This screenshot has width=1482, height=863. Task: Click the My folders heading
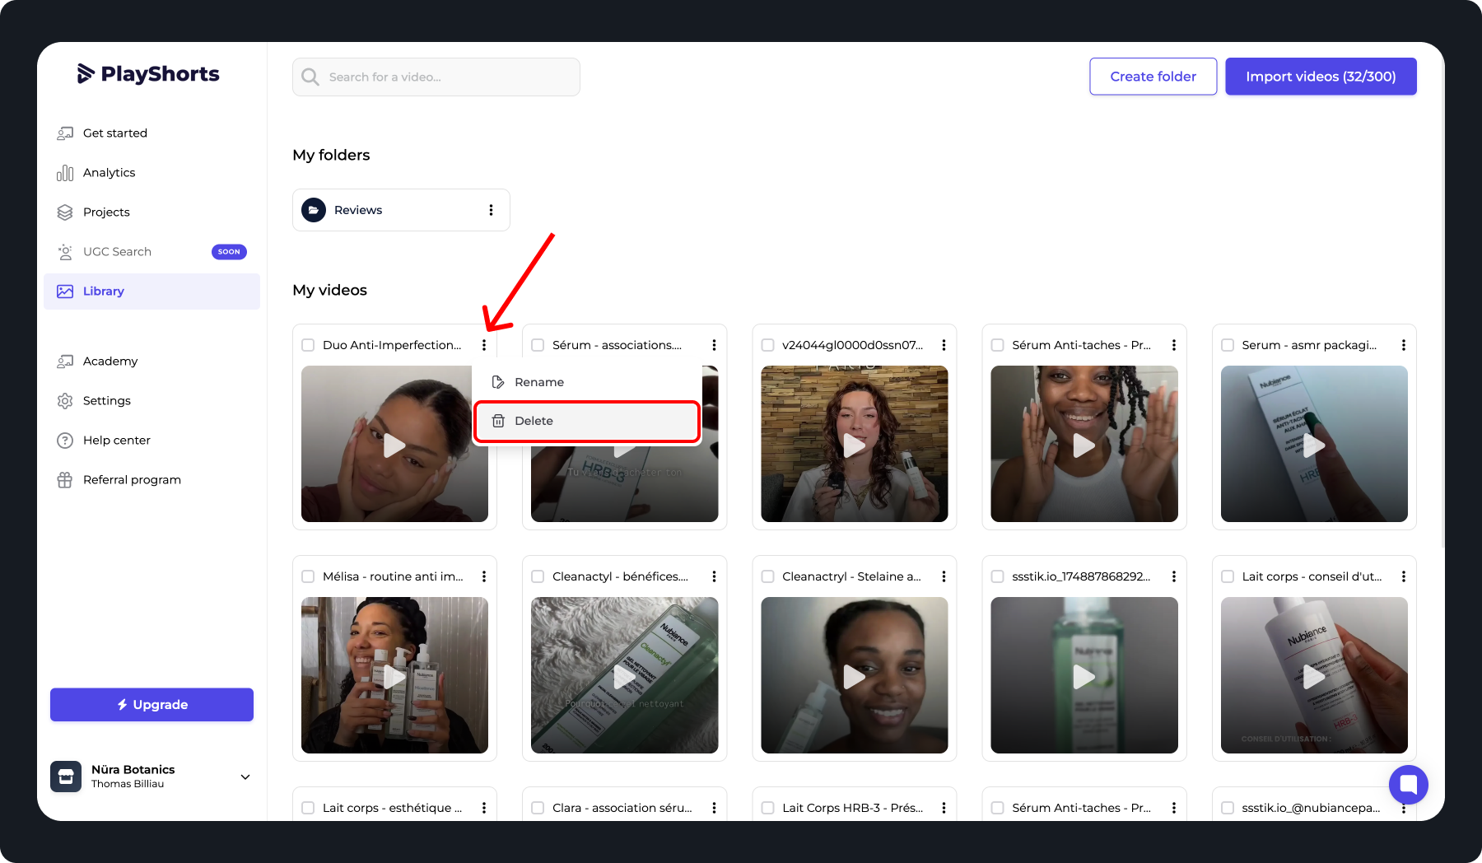click(x=331, y=155)
